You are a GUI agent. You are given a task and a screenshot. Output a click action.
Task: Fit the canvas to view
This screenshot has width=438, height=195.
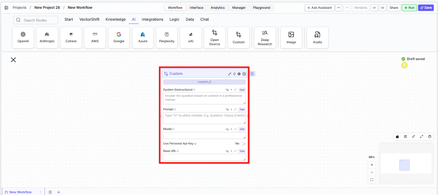pos(372,180)
